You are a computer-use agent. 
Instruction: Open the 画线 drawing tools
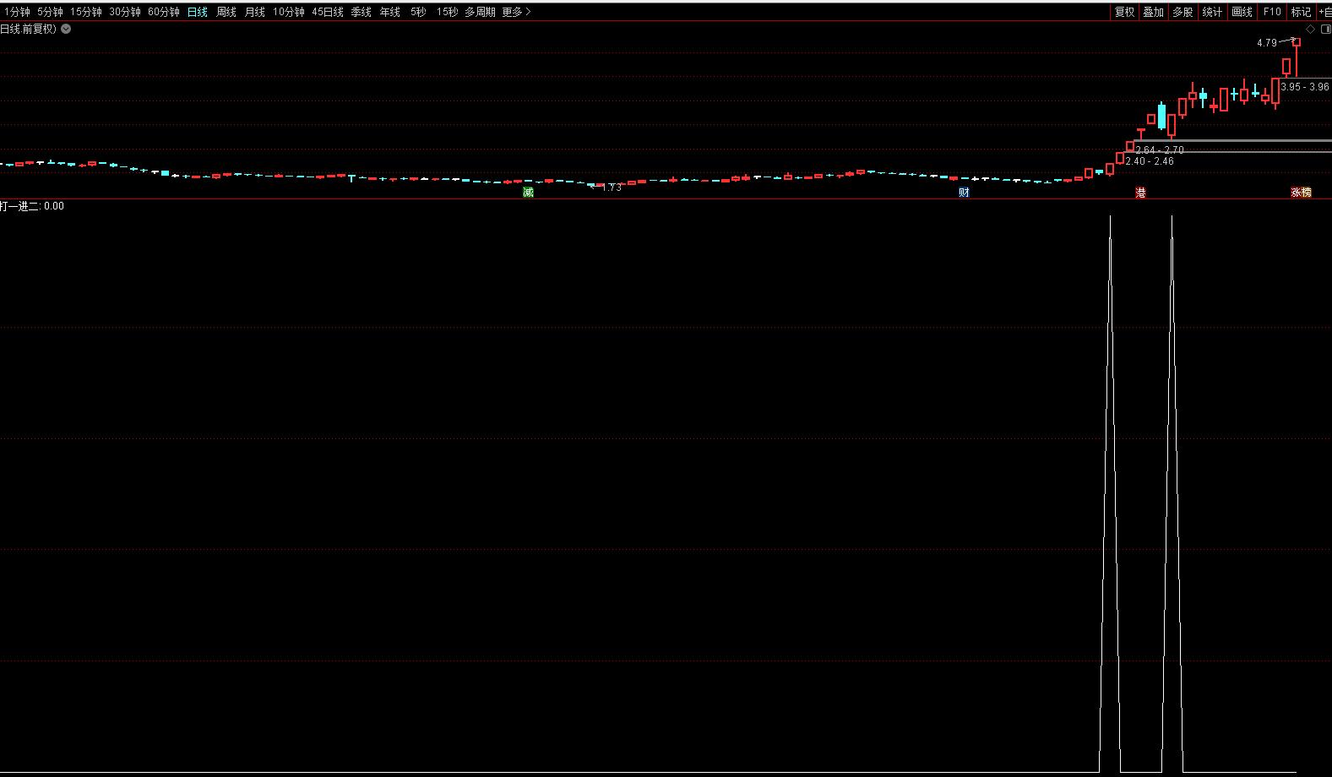1242,12
